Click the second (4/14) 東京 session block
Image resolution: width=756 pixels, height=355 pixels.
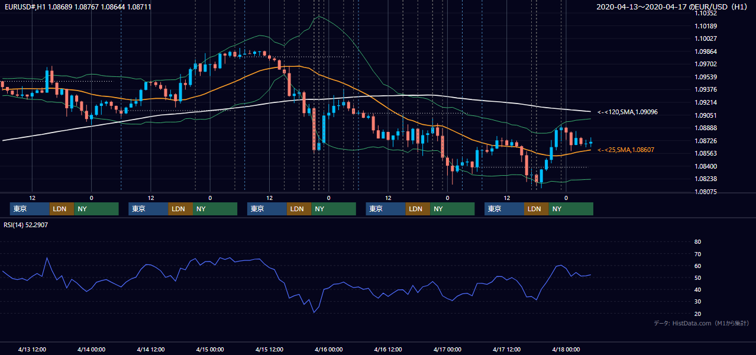coord(148,209)
